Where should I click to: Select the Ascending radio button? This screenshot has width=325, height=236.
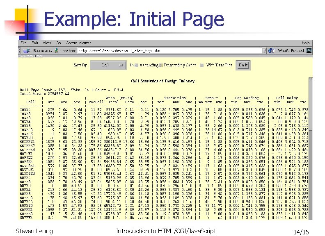136,66
